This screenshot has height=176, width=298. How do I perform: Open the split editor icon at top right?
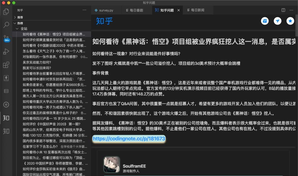pos(283,10)
